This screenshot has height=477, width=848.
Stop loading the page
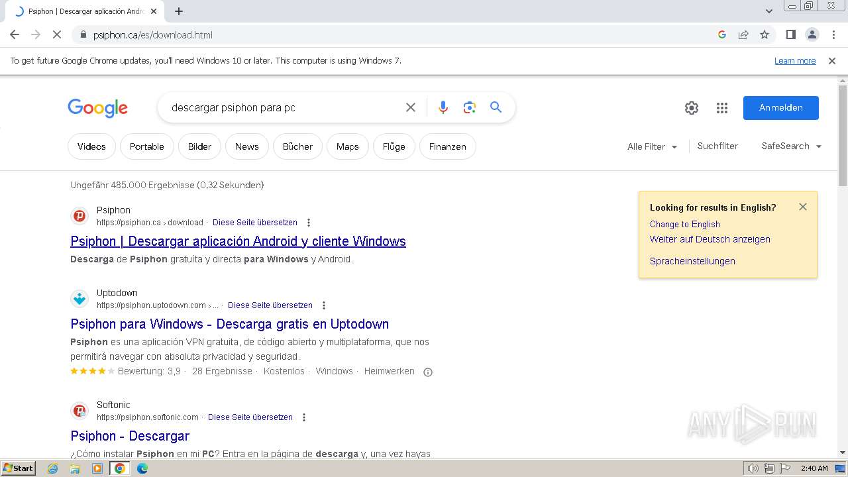pos(57,34)
